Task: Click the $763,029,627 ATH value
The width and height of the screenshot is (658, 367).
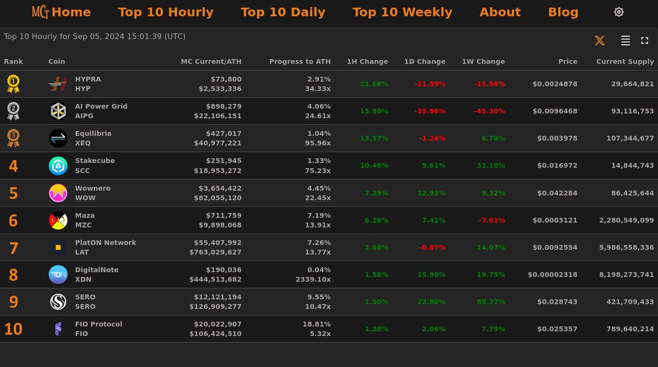Action: tap(215, 252)
